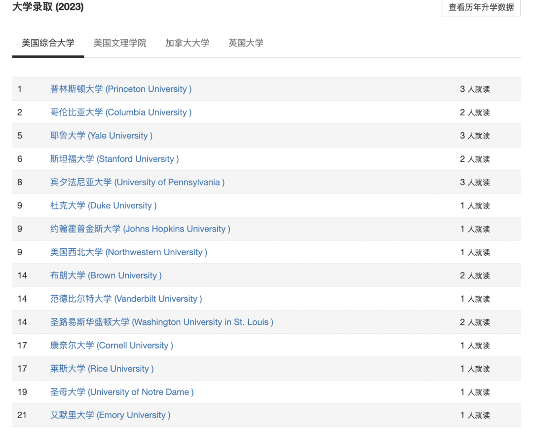Select the Northwestern University link
The width and height of the screenshot is (533, 429).
pyautogui.click(x=128, y=252)
